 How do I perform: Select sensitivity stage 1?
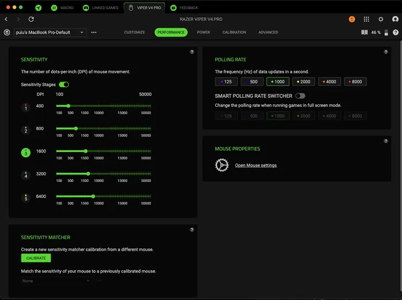[26, 107]
